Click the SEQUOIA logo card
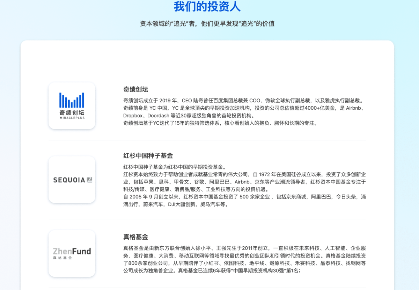419x290 pixels. tap(72, 180)
